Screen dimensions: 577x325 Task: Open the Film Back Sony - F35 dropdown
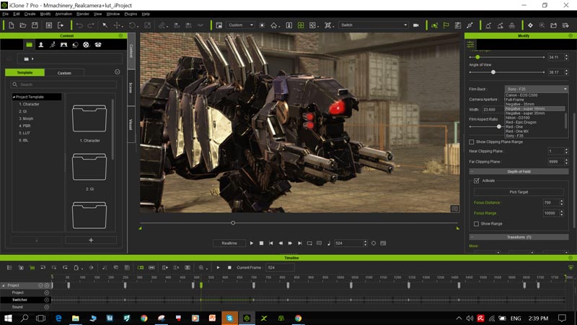point(537,89)
